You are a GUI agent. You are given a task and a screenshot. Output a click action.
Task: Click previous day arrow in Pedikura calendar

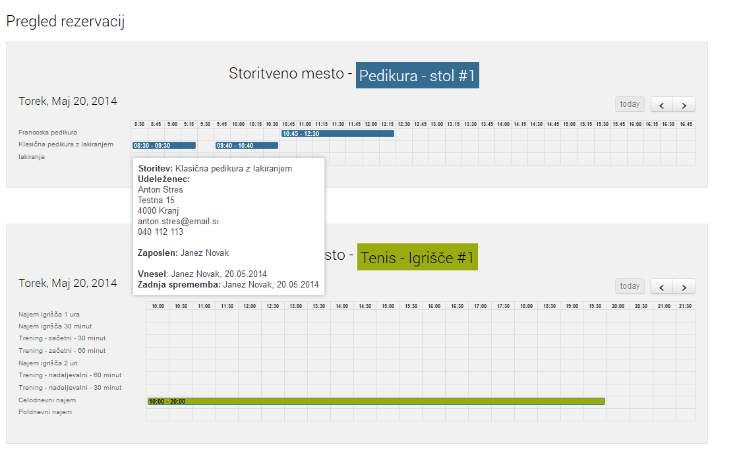click(x=662, y=105)
